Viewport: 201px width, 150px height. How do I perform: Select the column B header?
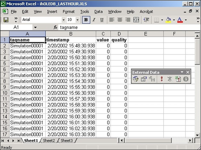tap(71, 34)
